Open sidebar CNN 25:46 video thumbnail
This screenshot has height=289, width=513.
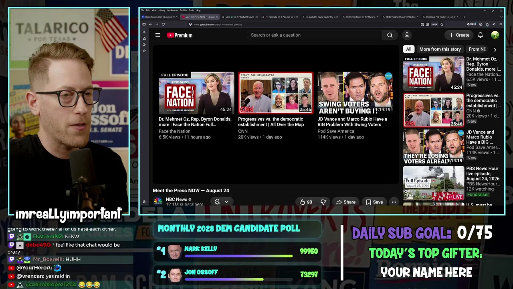pyautogui.click(x=434, y=110)
